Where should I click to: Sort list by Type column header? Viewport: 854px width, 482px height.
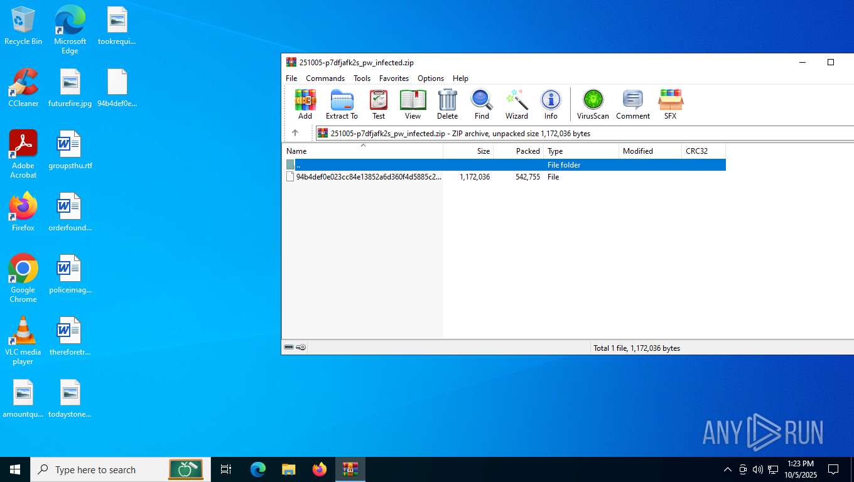click(x=581, y=151)
